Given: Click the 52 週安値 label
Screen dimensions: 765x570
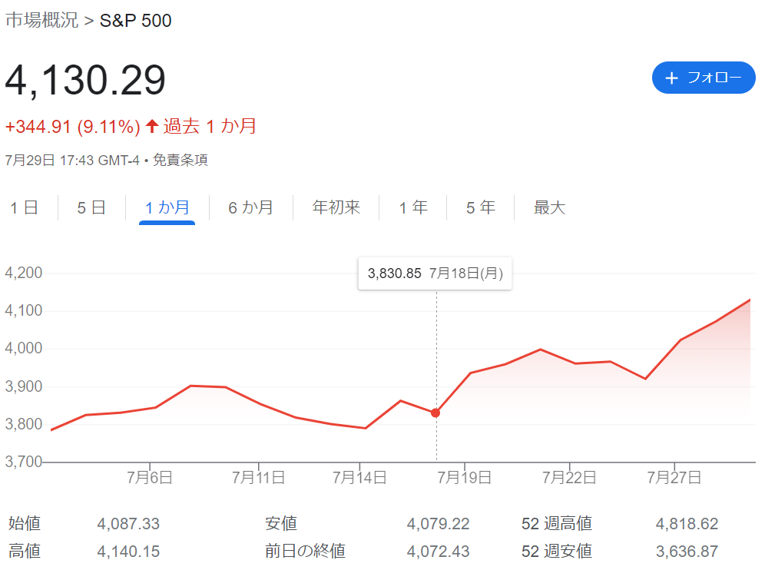Looking at the screenshot, I should [557, 552].
